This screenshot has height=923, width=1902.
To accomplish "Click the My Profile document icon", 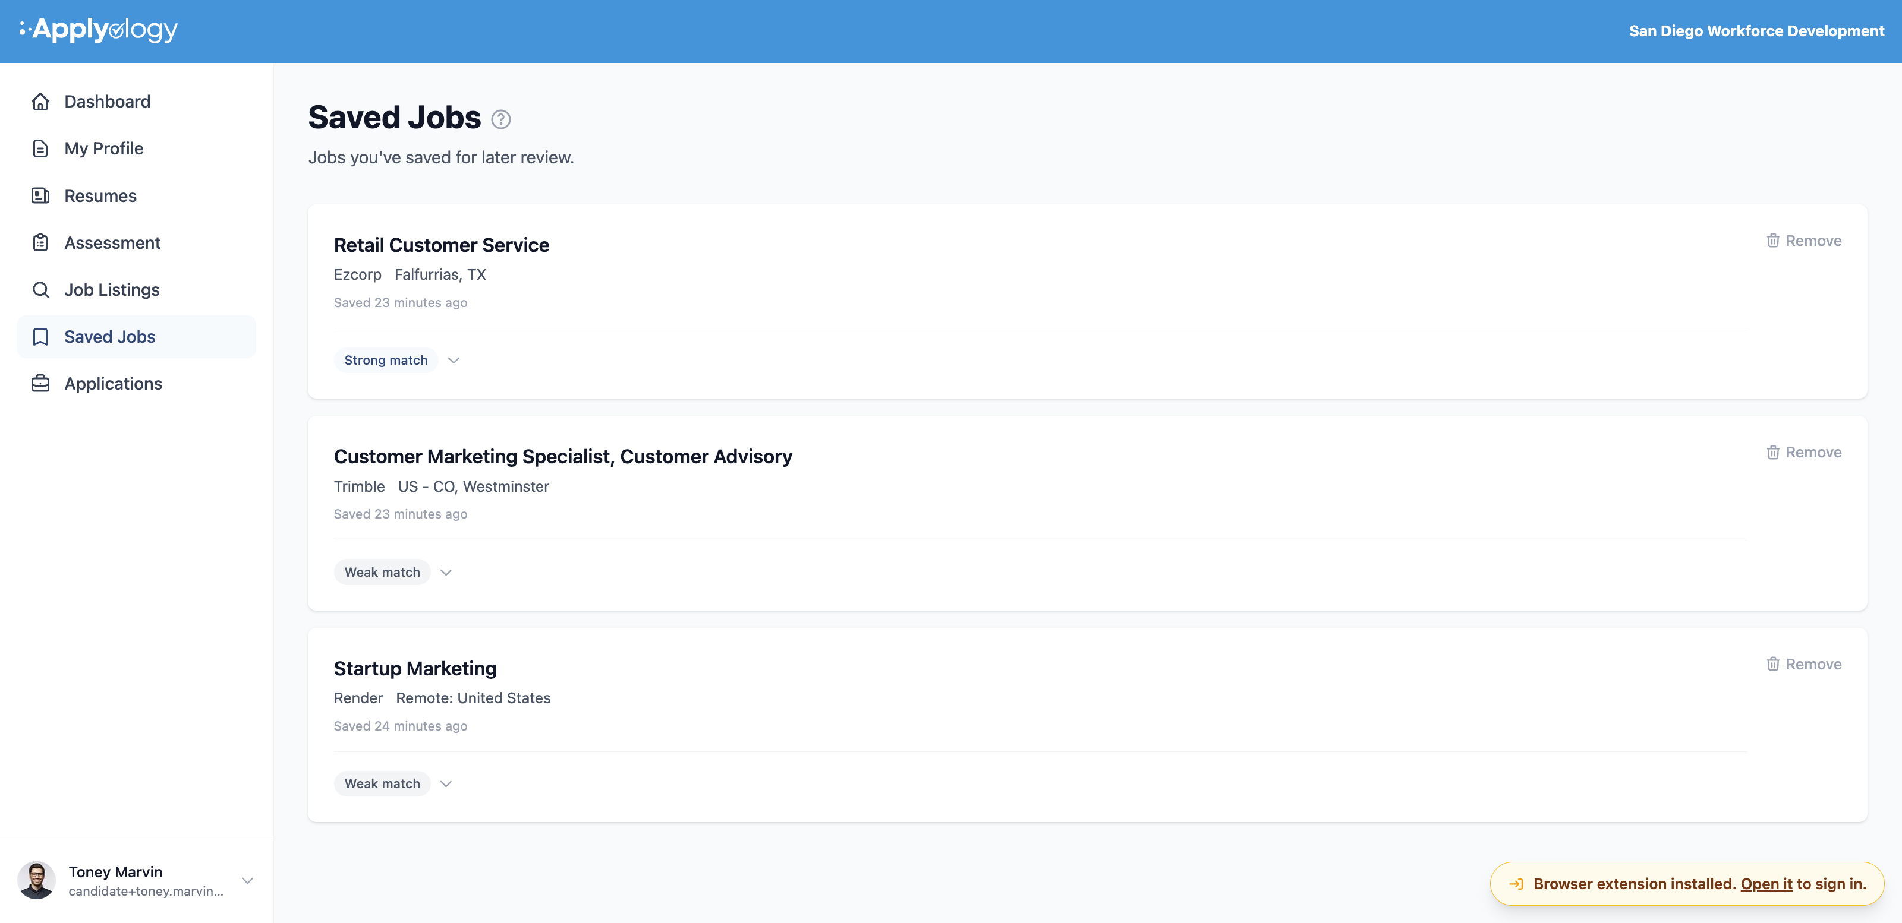I will coord(40,148).
